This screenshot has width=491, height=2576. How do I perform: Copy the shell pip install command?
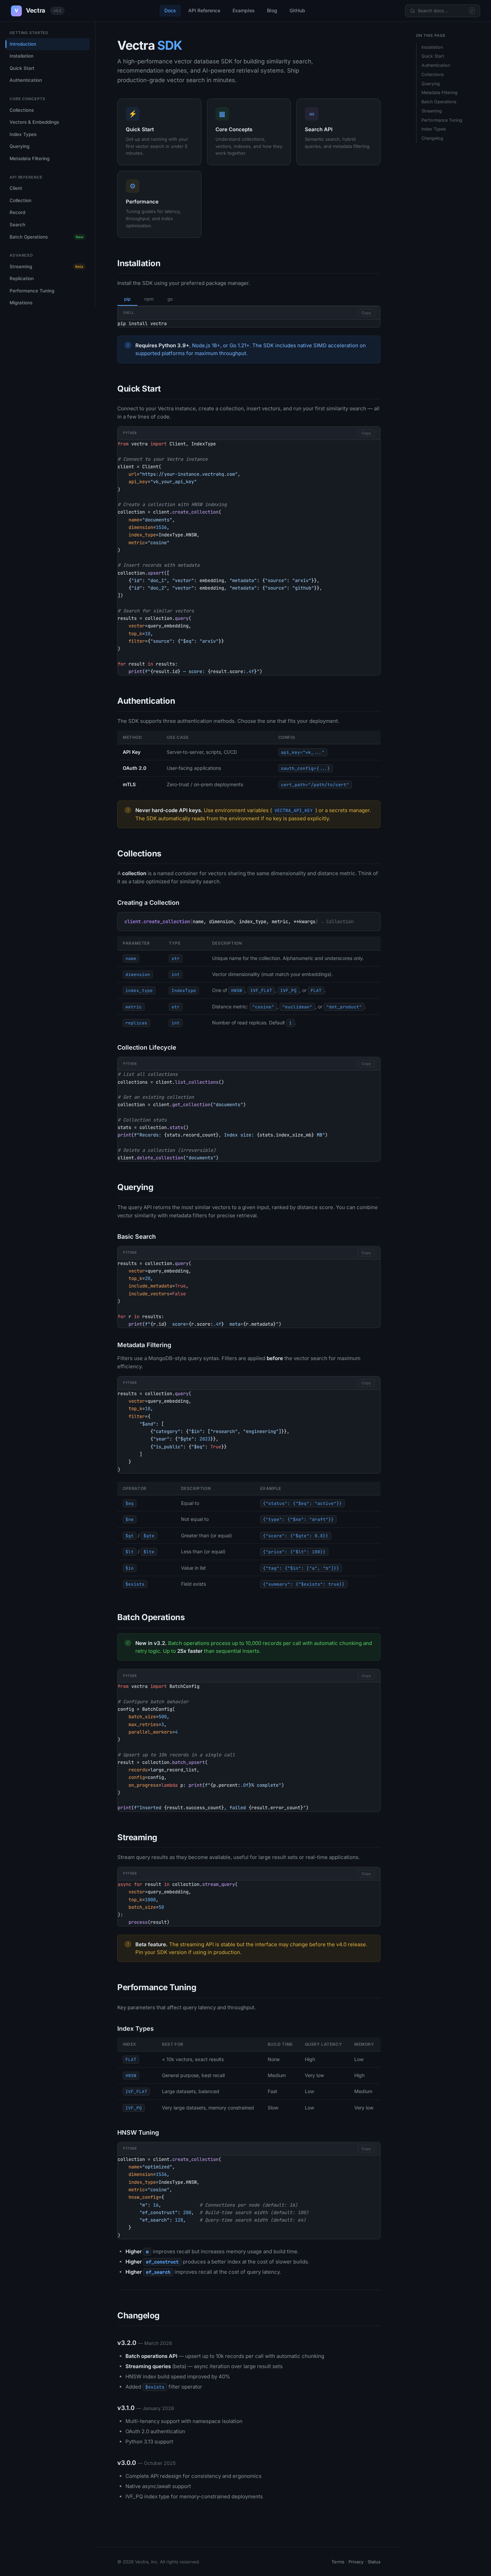[366, 313]
